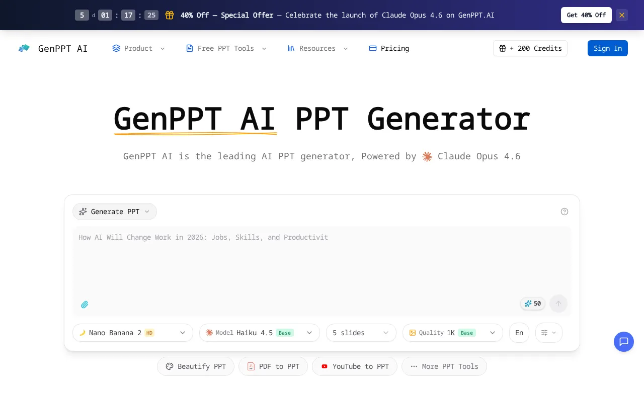Click the Base badge next to 1K
The width and height of the screenshot is (644, 402).
click(467, 333)
